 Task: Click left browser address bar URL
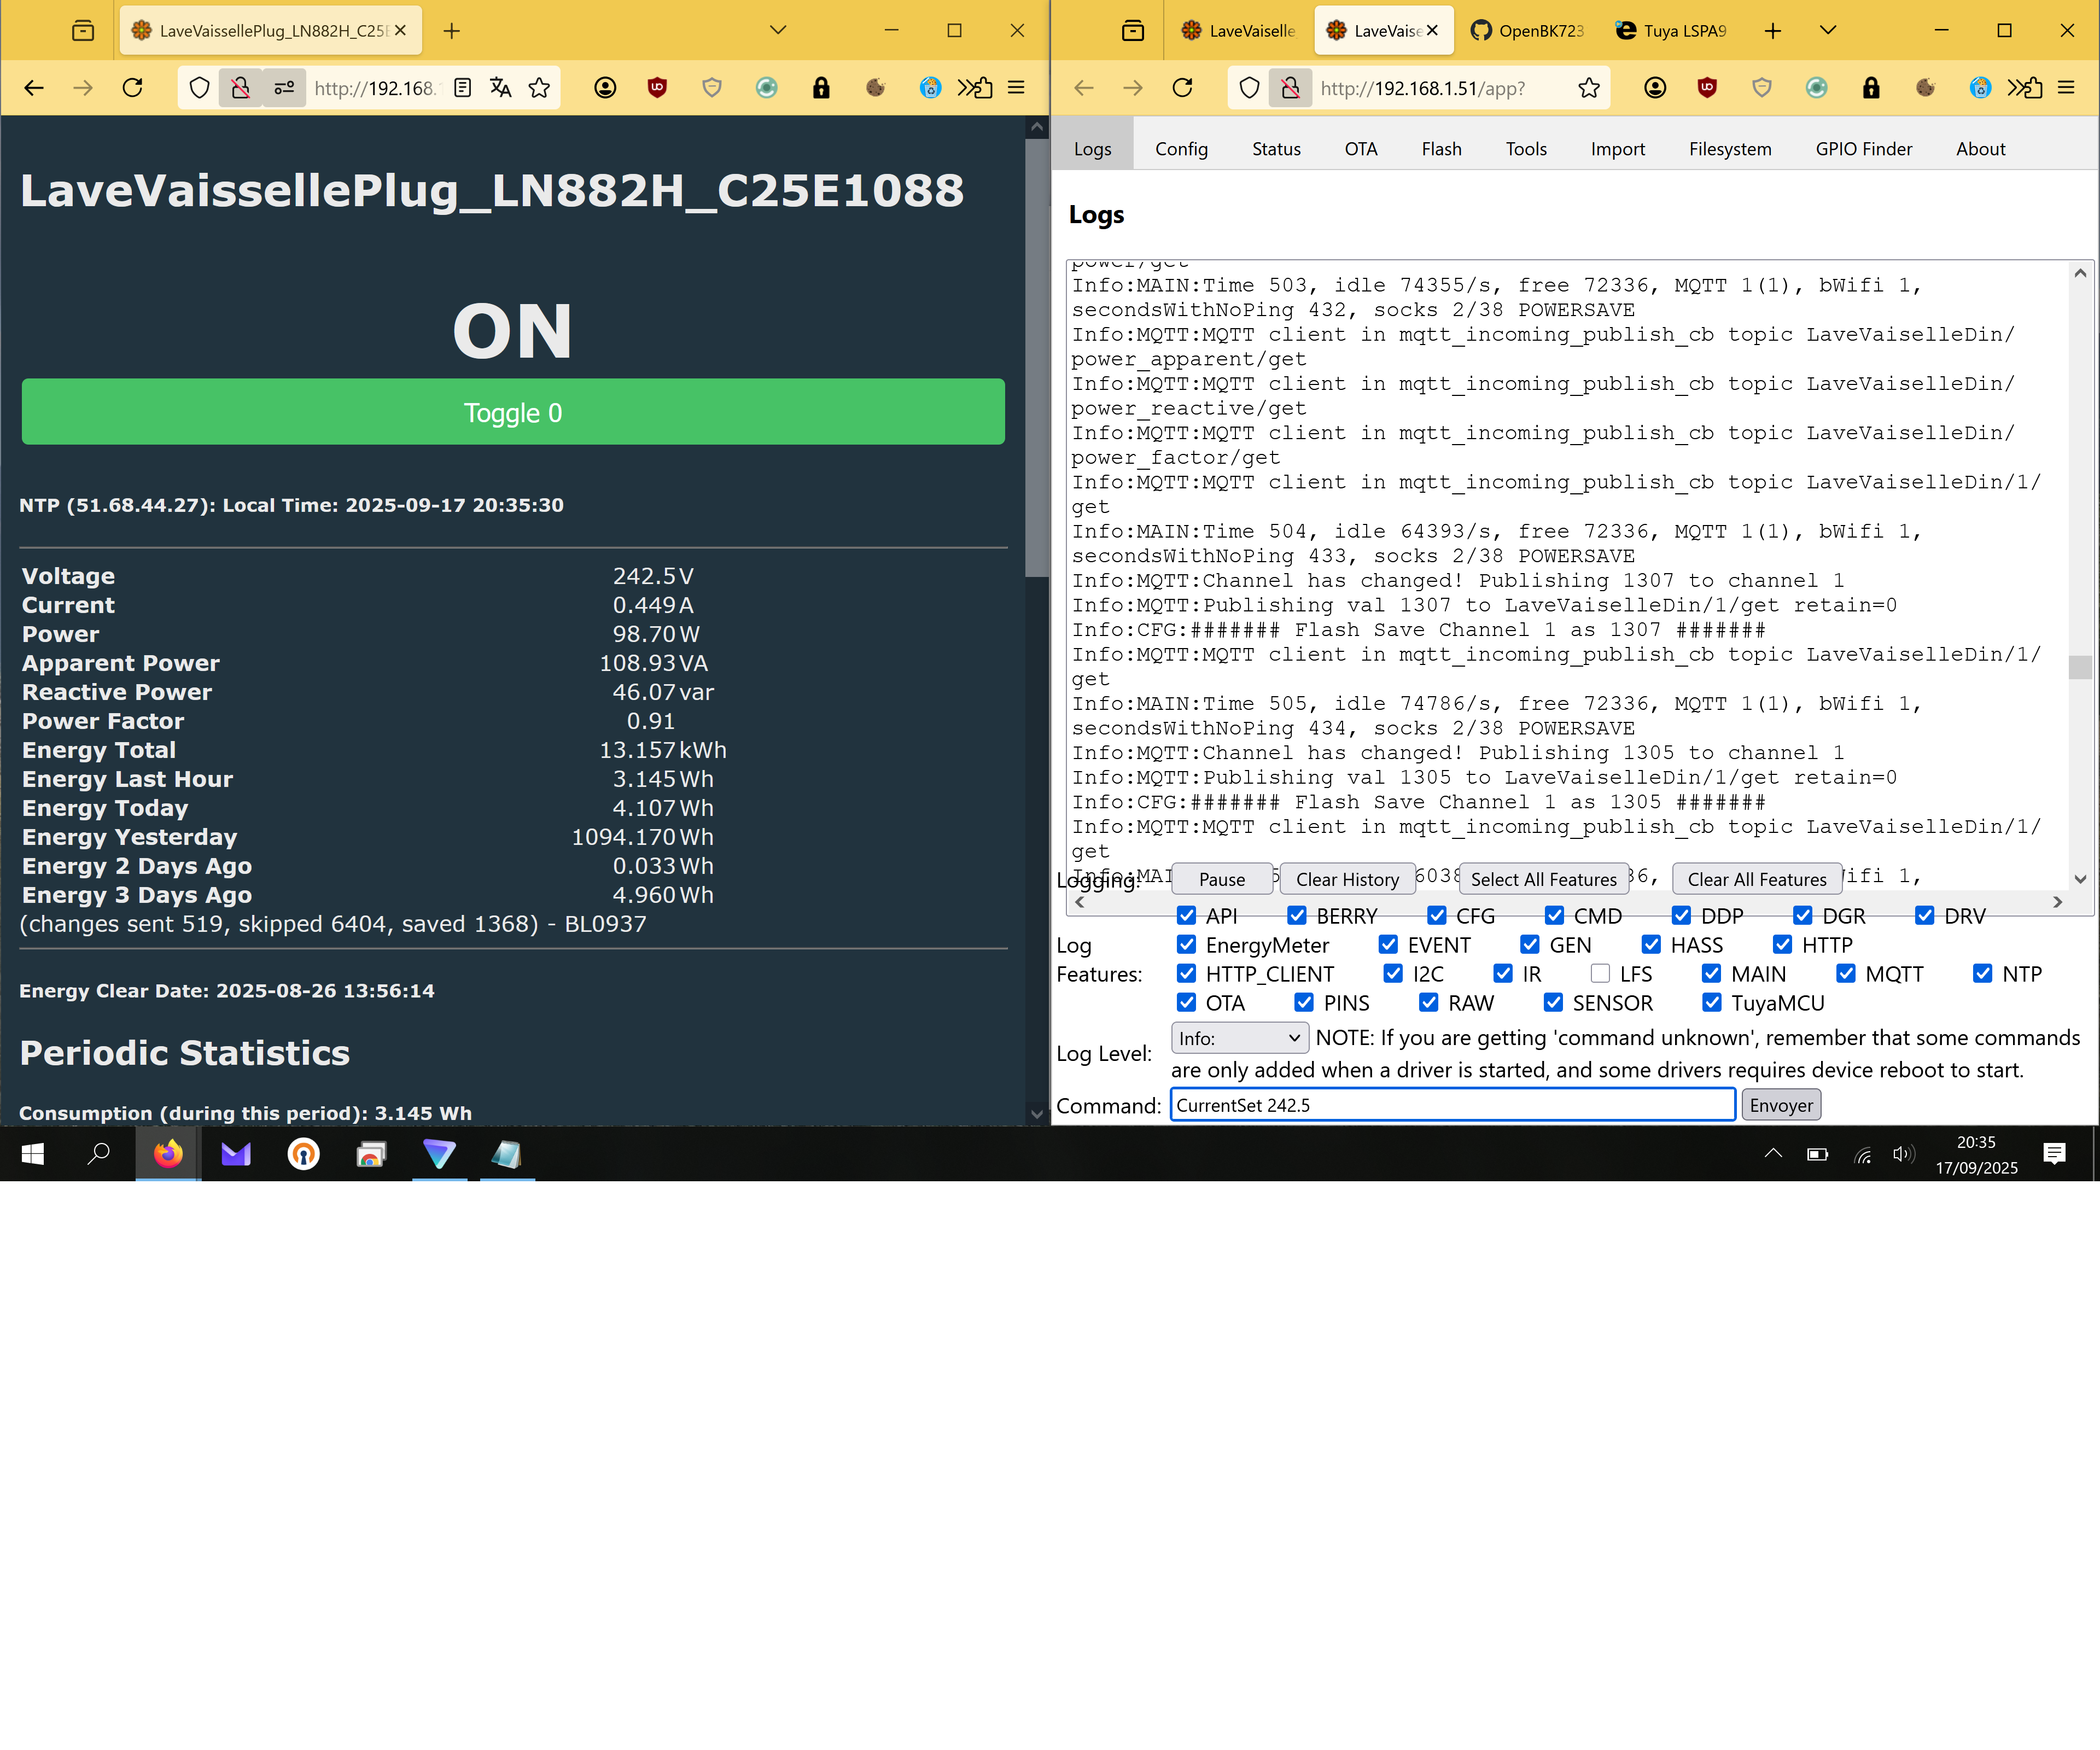[x=376, y=88]
